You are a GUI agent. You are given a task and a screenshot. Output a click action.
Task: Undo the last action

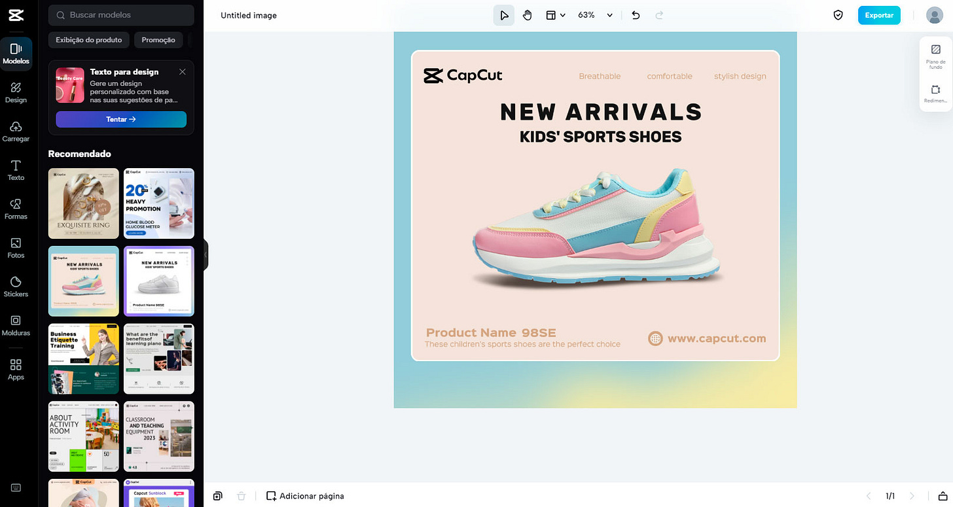coord(636,15)
